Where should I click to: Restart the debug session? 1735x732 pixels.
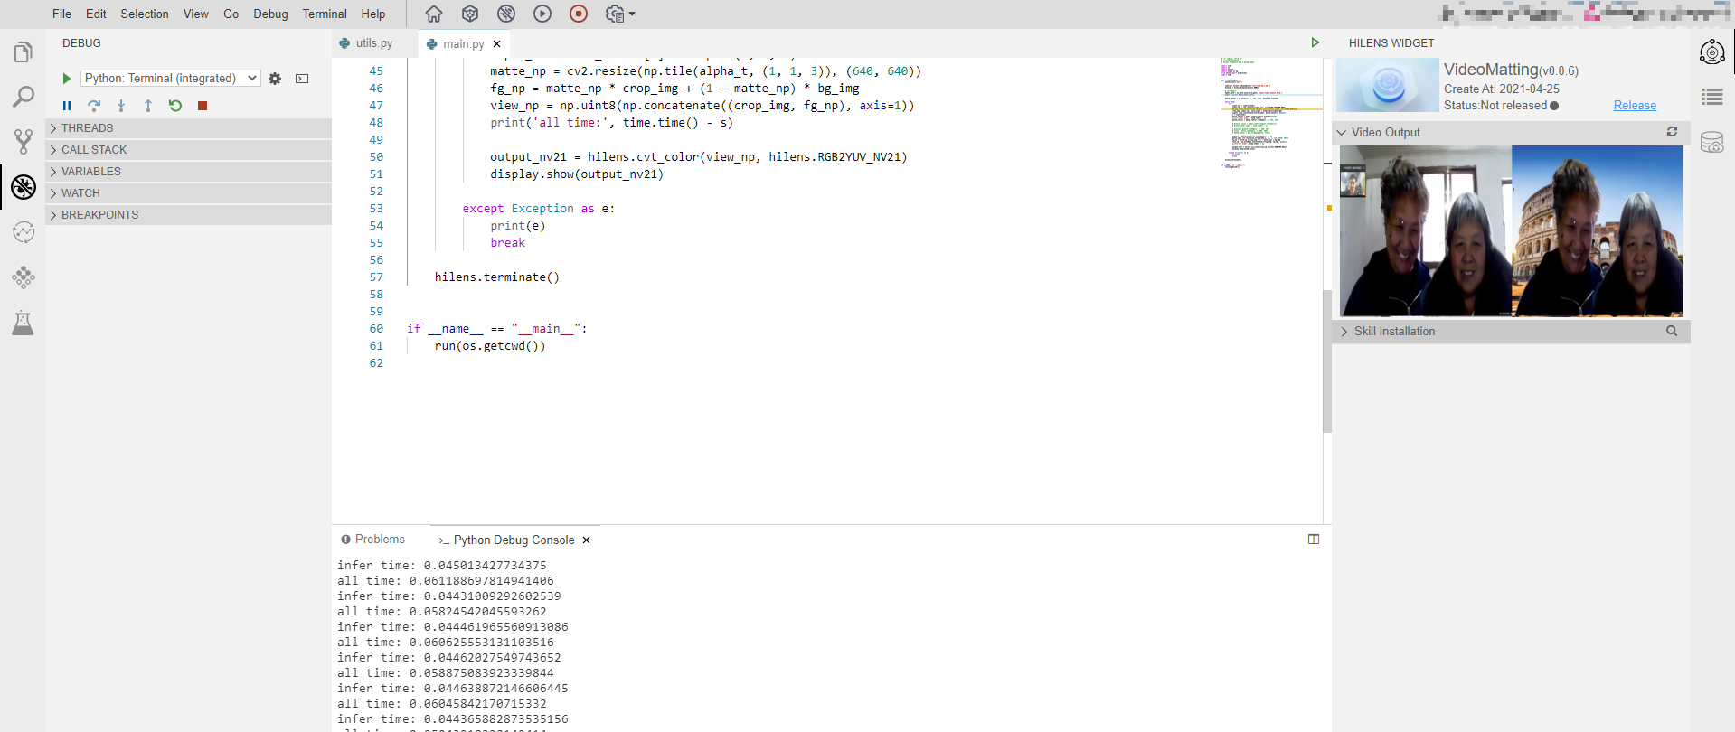tap(175, 106)
